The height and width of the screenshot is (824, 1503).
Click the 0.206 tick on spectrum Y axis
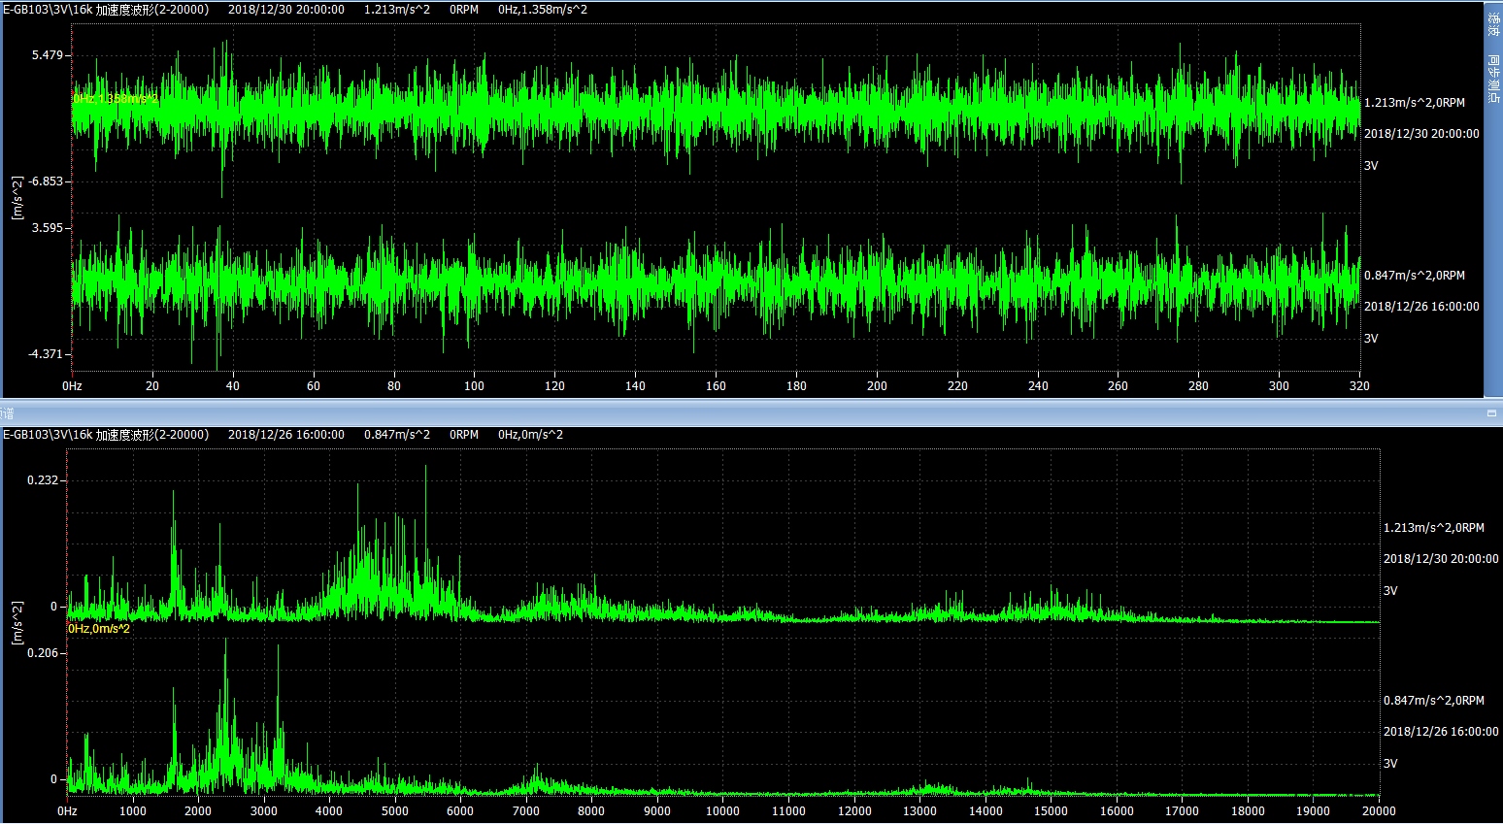pos(44,653)
